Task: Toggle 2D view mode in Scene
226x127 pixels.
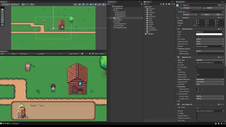Action: coord(79,4)
